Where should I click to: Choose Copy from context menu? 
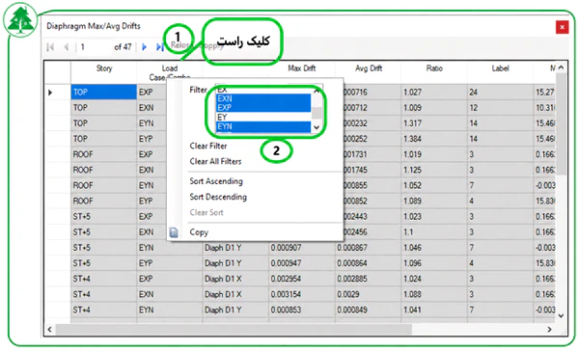pyautogui.click(x=199, y=232)
